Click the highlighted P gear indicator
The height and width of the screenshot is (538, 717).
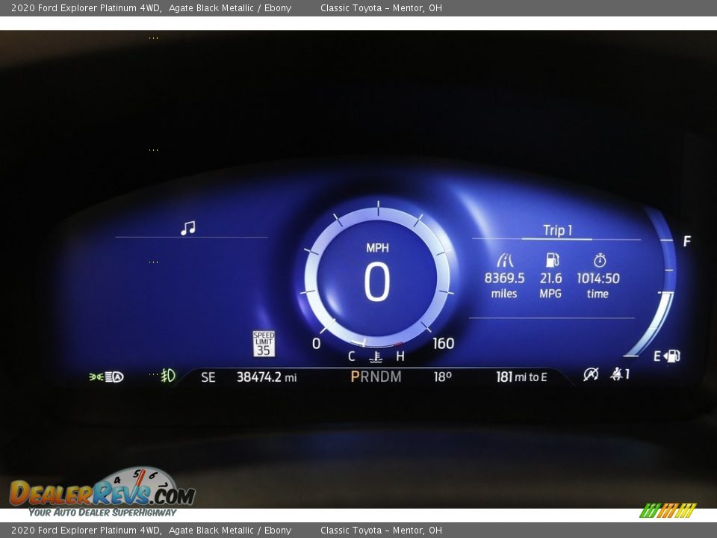[x=355, y=377]
